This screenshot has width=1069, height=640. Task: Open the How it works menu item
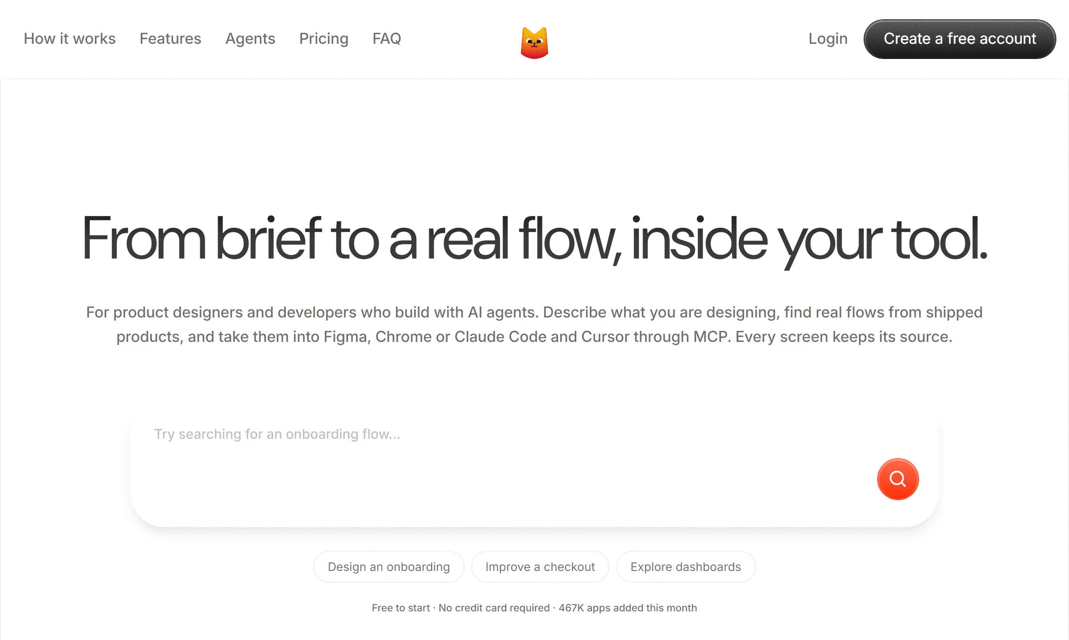coord(70,38)
